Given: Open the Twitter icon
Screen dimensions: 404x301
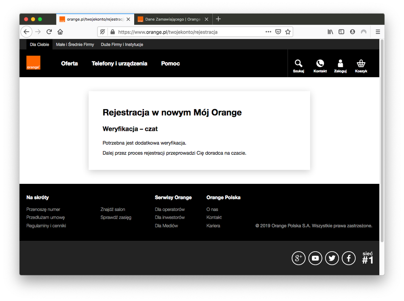Looking at the screenshot, I should (332, 258).
